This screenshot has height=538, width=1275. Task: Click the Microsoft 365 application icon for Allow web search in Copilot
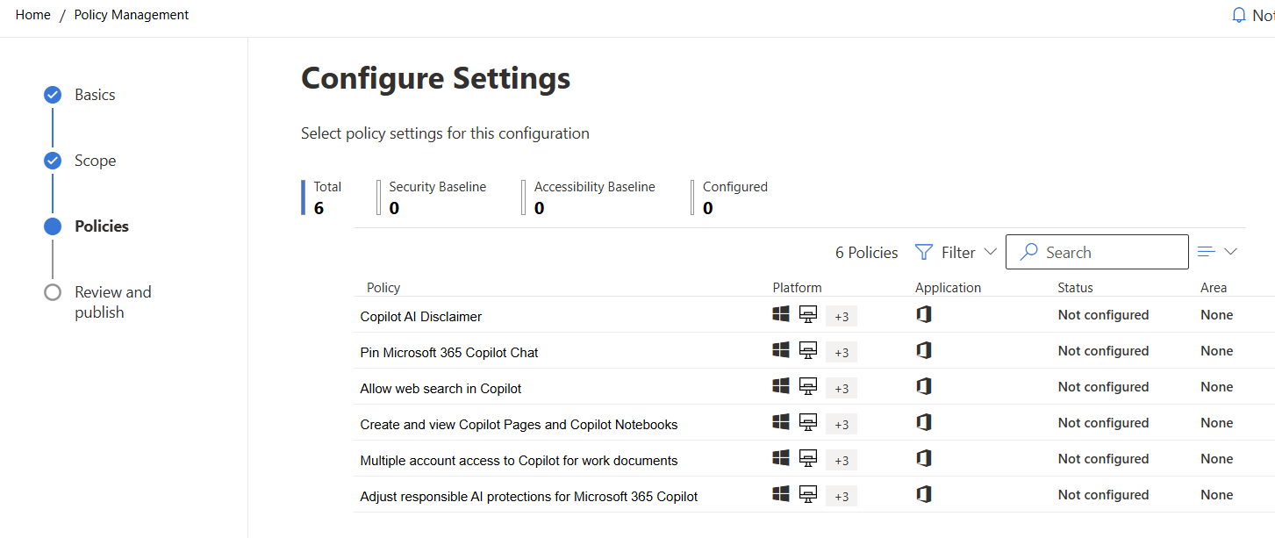pos(923,386)
